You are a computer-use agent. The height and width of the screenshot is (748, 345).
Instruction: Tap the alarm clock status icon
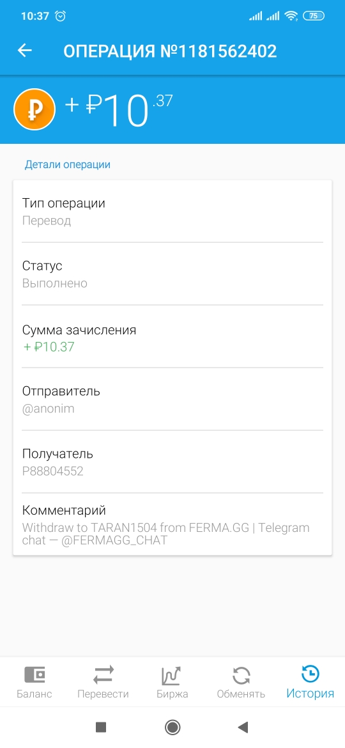tap(61, 16)
